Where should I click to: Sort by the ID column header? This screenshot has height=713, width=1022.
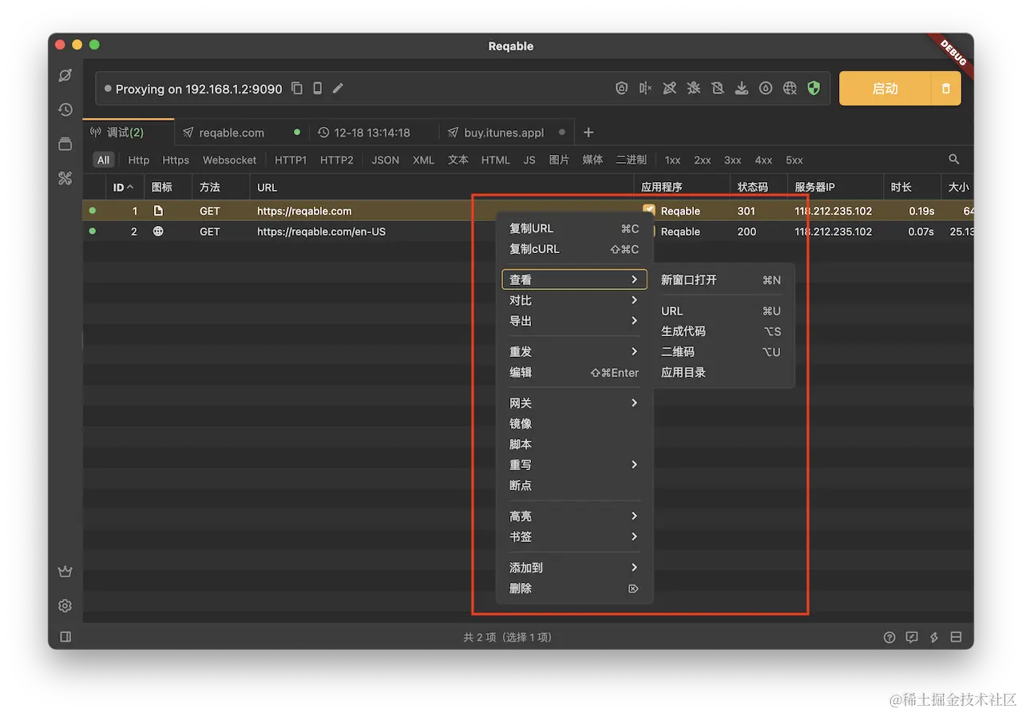pos(124,187)
